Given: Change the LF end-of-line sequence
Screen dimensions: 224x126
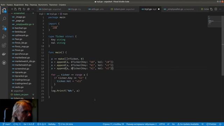Looking at the screenshot, I should (168, 124).
